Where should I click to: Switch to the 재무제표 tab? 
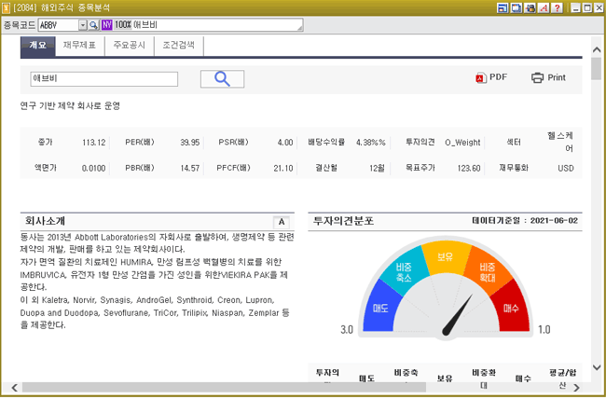(x=79, y=46)
